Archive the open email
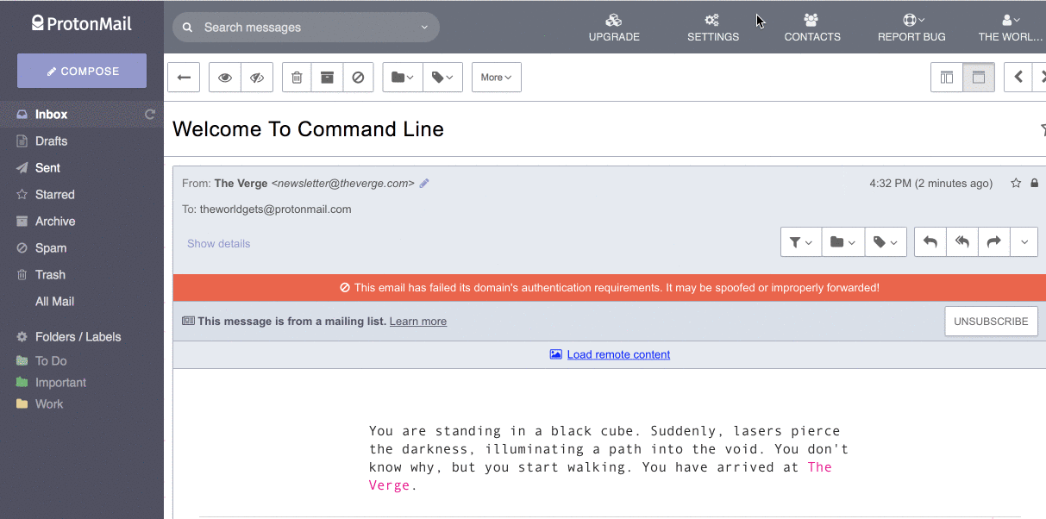The image size is (1046, 519). click(x=327, y=77)
